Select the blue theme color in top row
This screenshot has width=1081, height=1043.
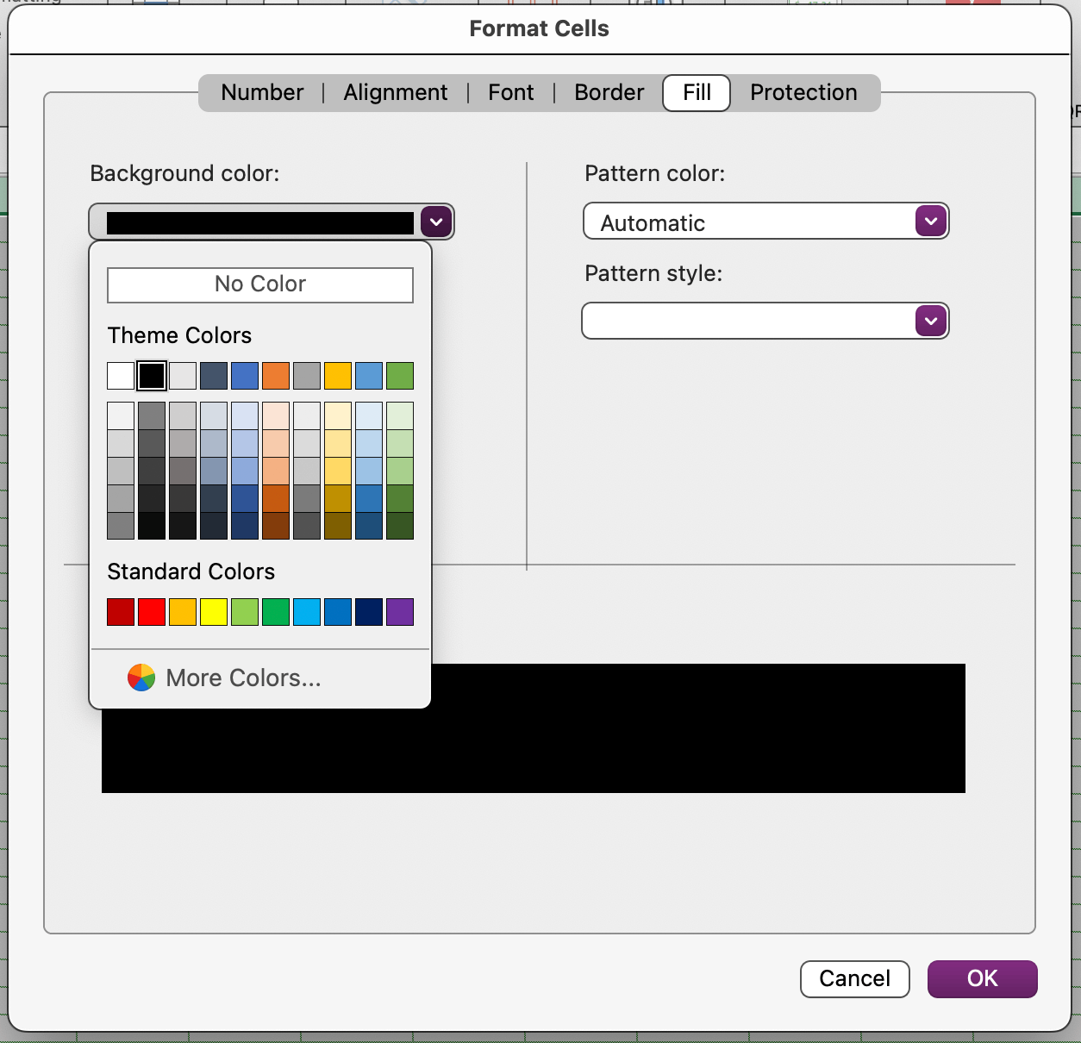click(245, 376)
